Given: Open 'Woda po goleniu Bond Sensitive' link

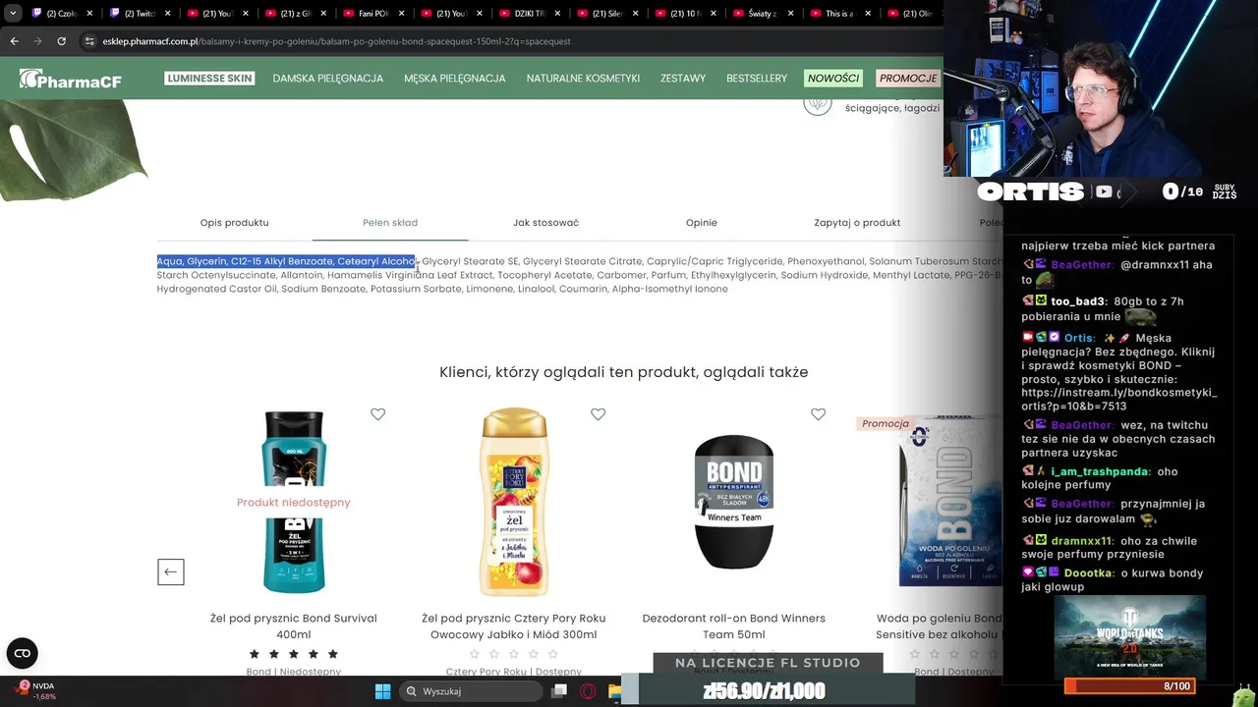Looking at the screenshot, I should click(x=940, y=626).
